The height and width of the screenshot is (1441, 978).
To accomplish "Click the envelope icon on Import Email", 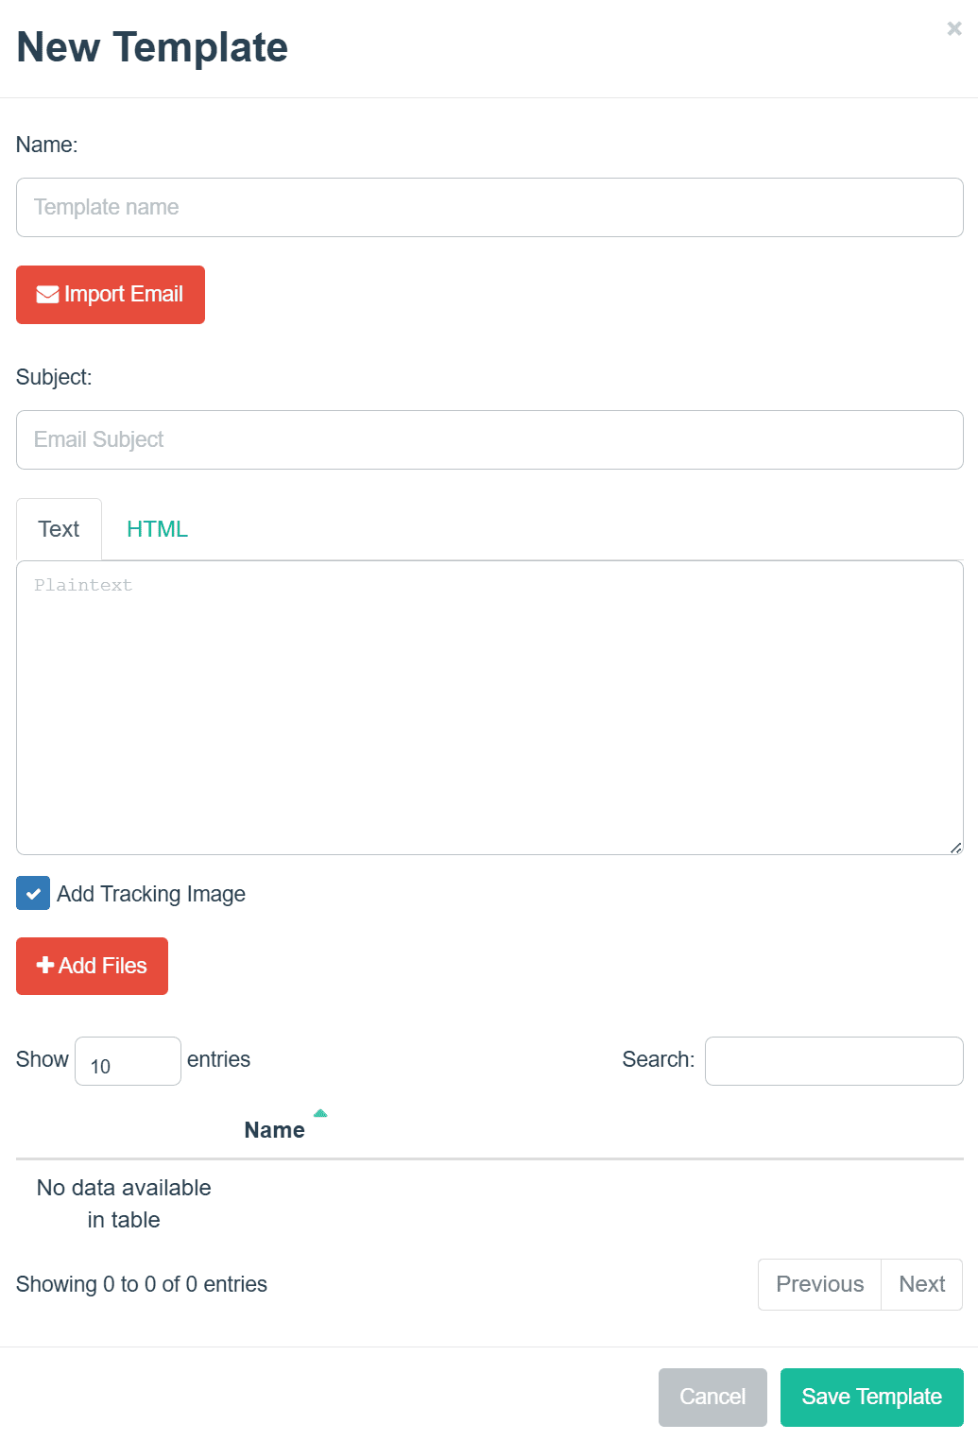I will (47, 295).
